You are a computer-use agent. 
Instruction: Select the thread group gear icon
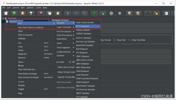[x=7, y=22]
